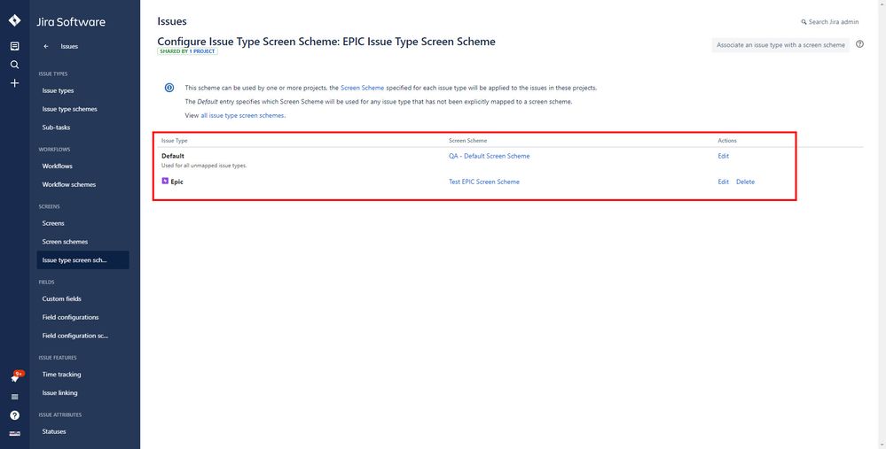
Task: Delete the Epic issue type mapping
Action: click(745, 182)
